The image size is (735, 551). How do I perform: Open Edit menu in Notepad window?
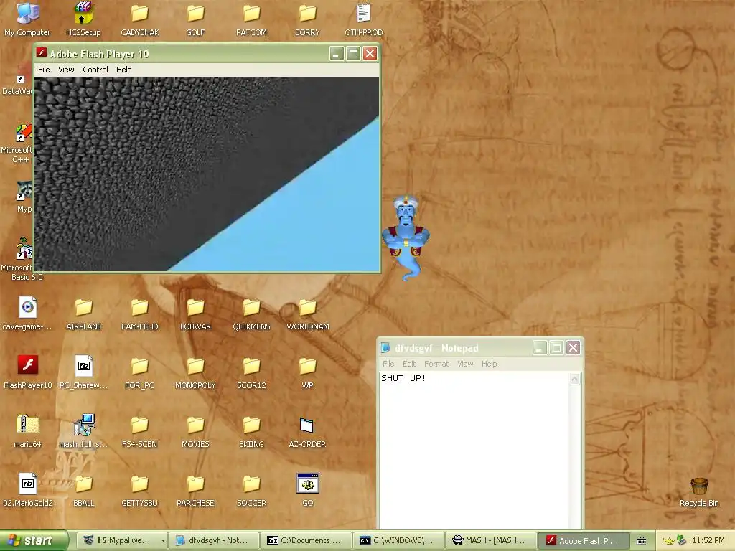[x=408, y=364]
